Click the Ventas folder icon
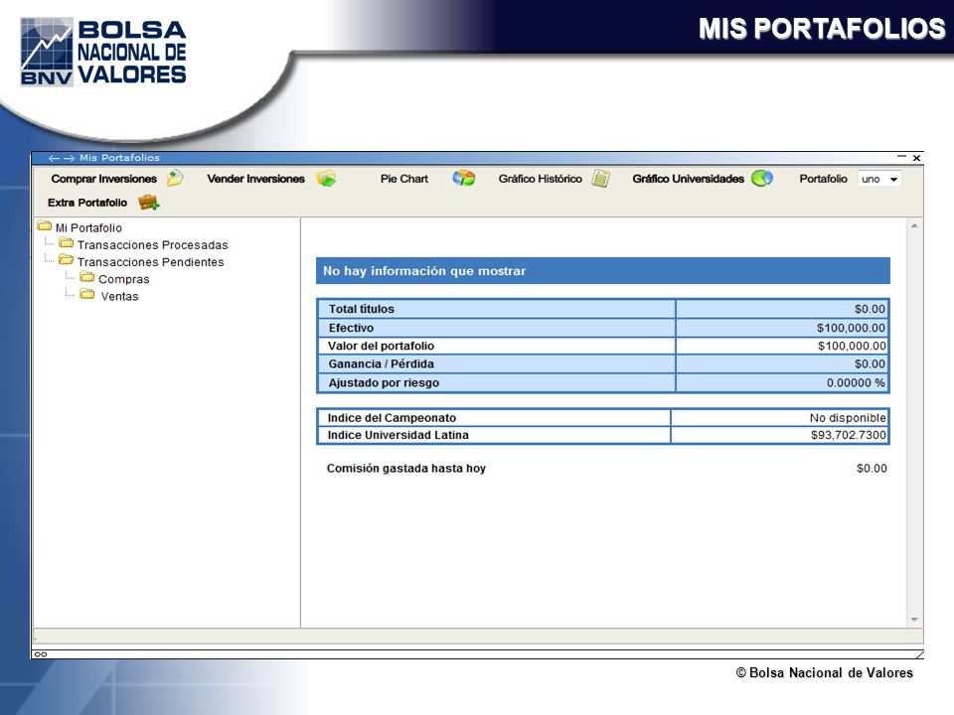The width and height of the screenshot is (954, 715). [x=87, y=294]
